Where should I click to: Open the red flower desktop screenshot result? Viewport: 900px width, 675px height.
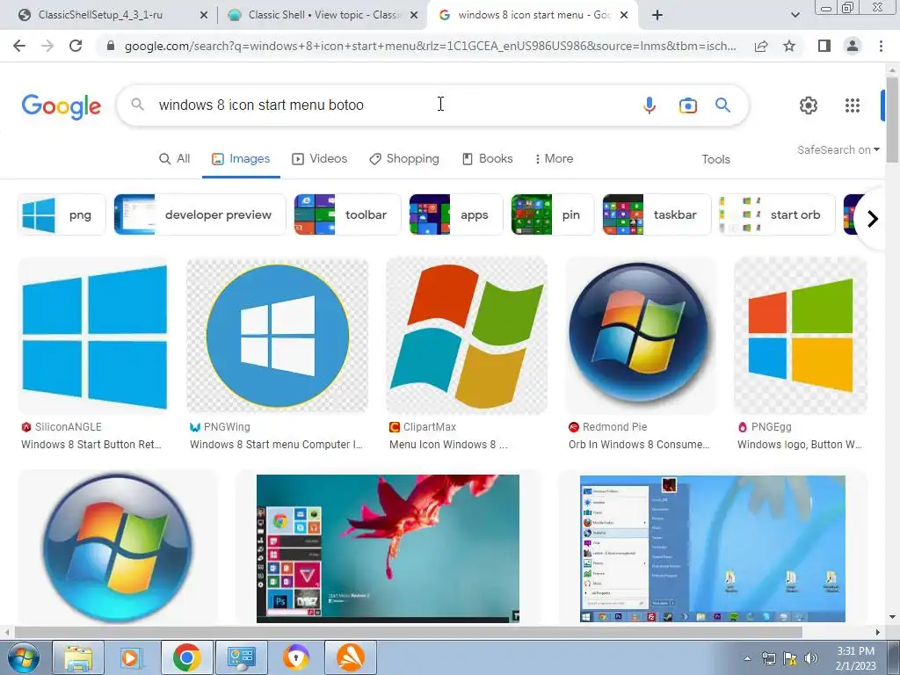pos(388,548)
